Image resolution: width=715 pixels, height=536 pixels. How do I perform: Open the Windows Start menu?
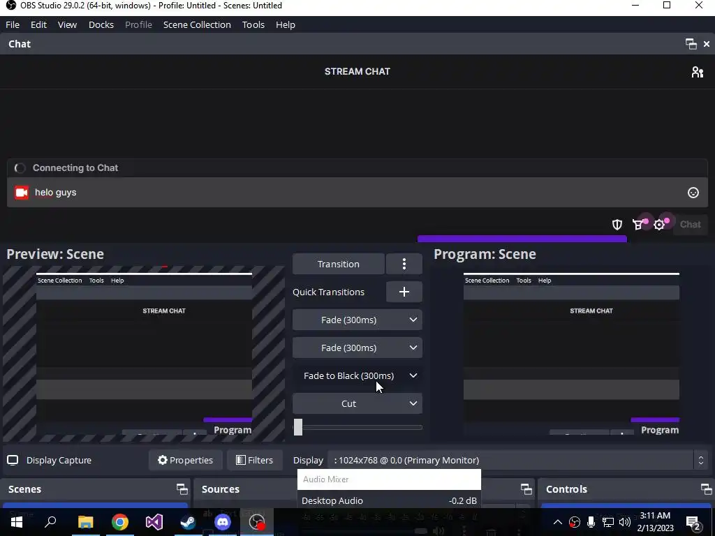(x=17, y=522)
